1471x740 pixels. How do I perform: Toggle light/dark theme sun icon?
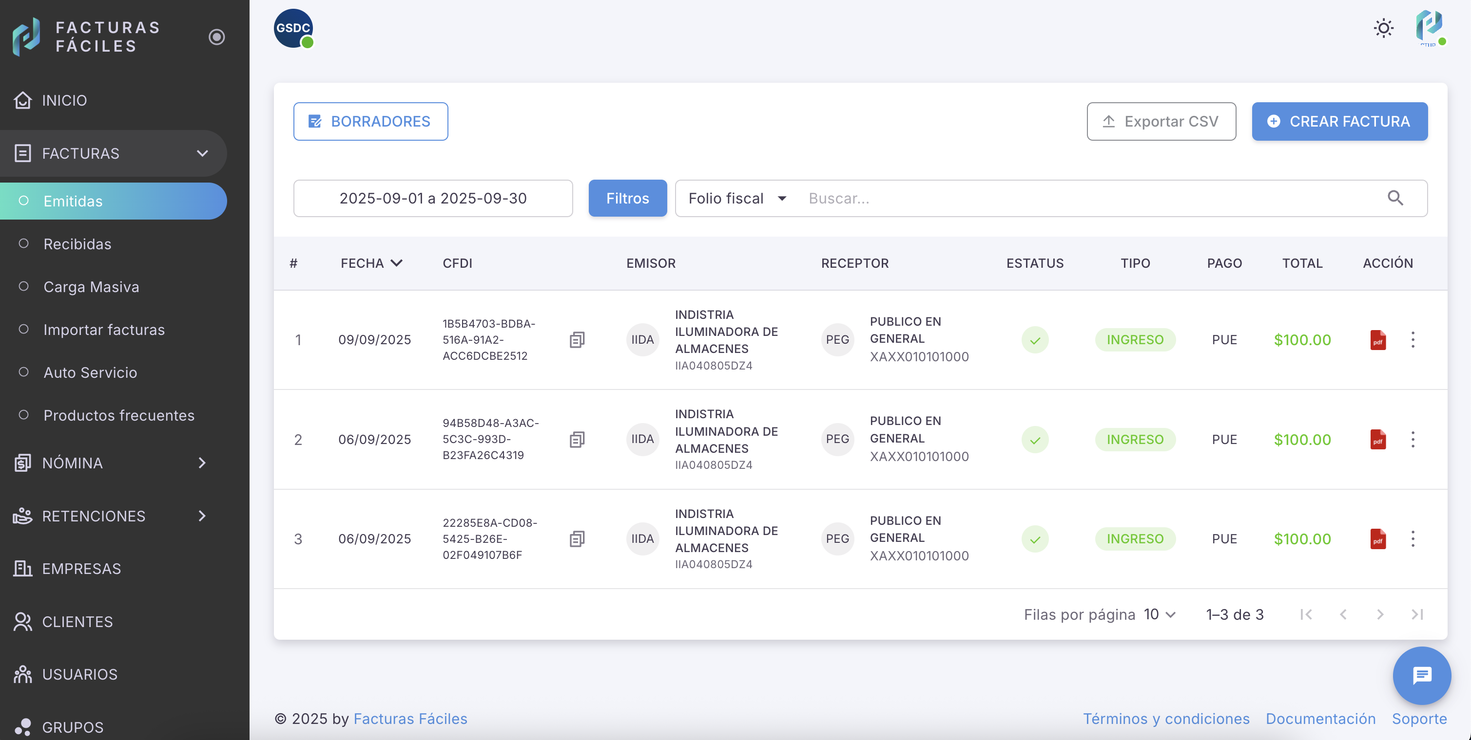[x=1384, y=28]
